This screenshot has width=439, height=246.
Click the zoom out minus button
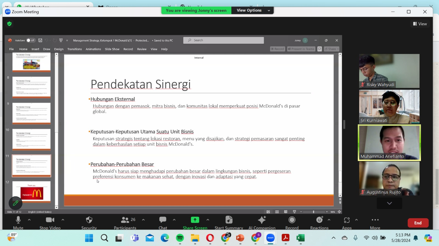pyautogui.click(x=301, y=212)
